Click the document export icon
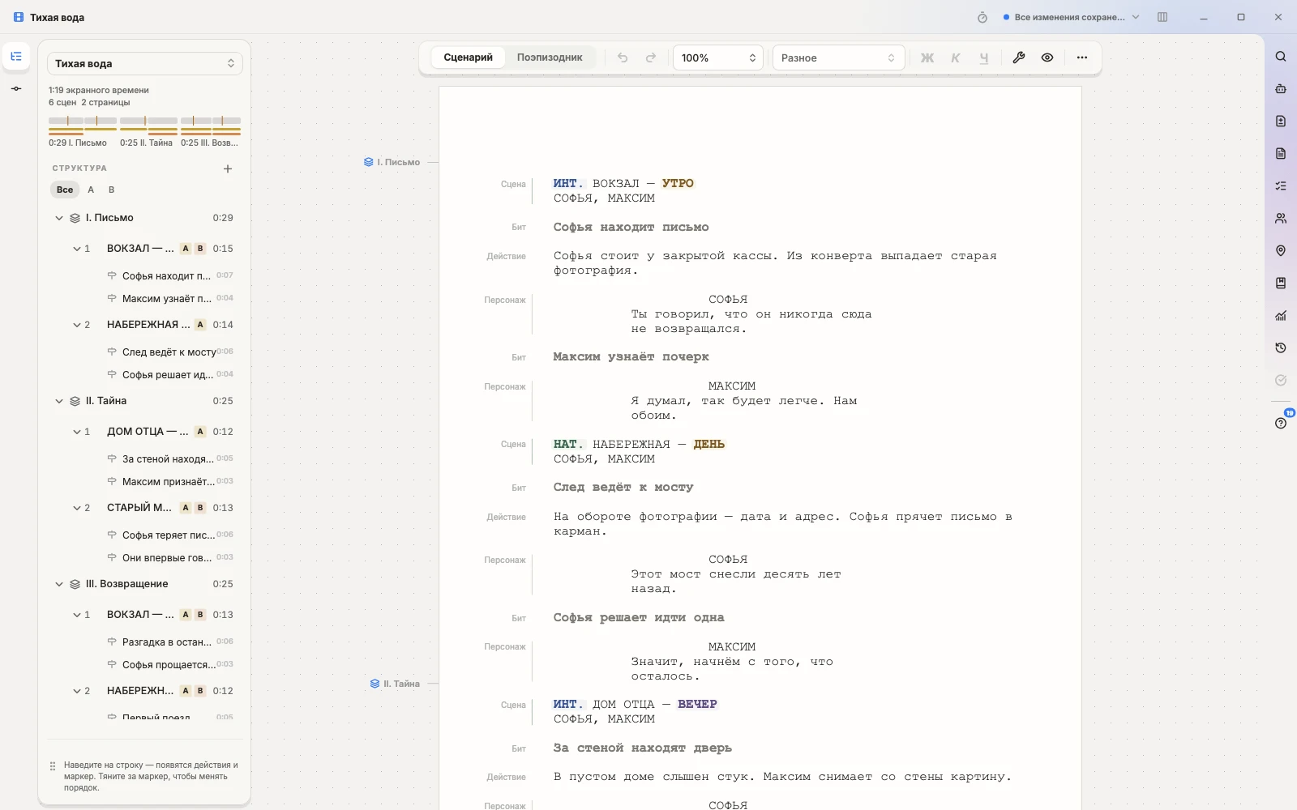 tap(1281, 122)
